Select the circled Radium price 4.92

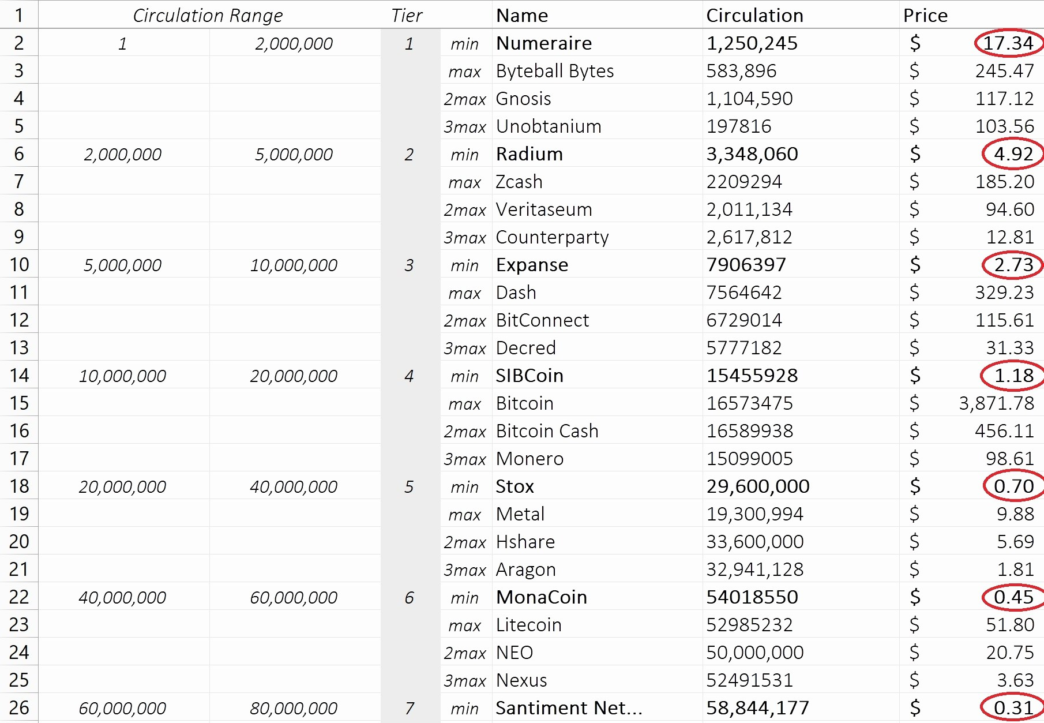[1013, 154]
